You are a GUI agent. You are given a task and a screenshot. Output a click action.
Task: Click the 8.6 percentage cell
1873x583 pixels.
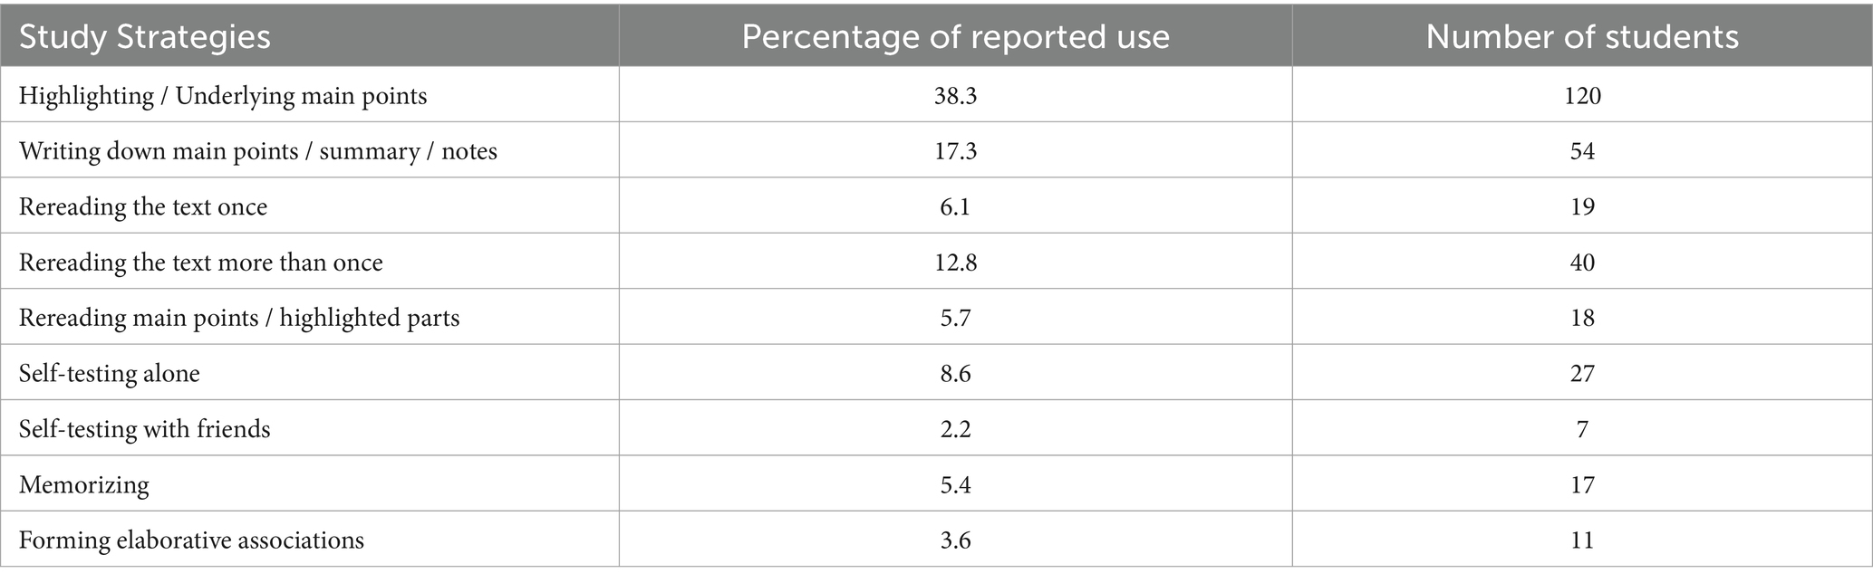coord(955,374)
